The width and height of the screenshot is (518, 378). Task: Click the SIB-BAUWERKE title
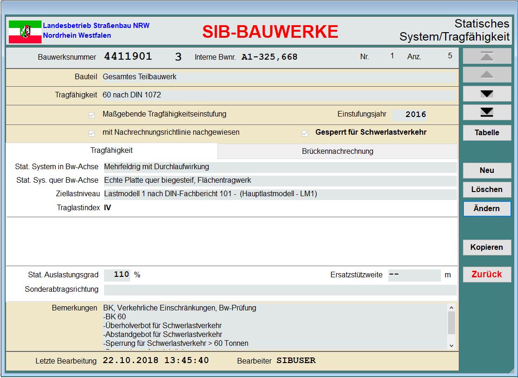270,32
